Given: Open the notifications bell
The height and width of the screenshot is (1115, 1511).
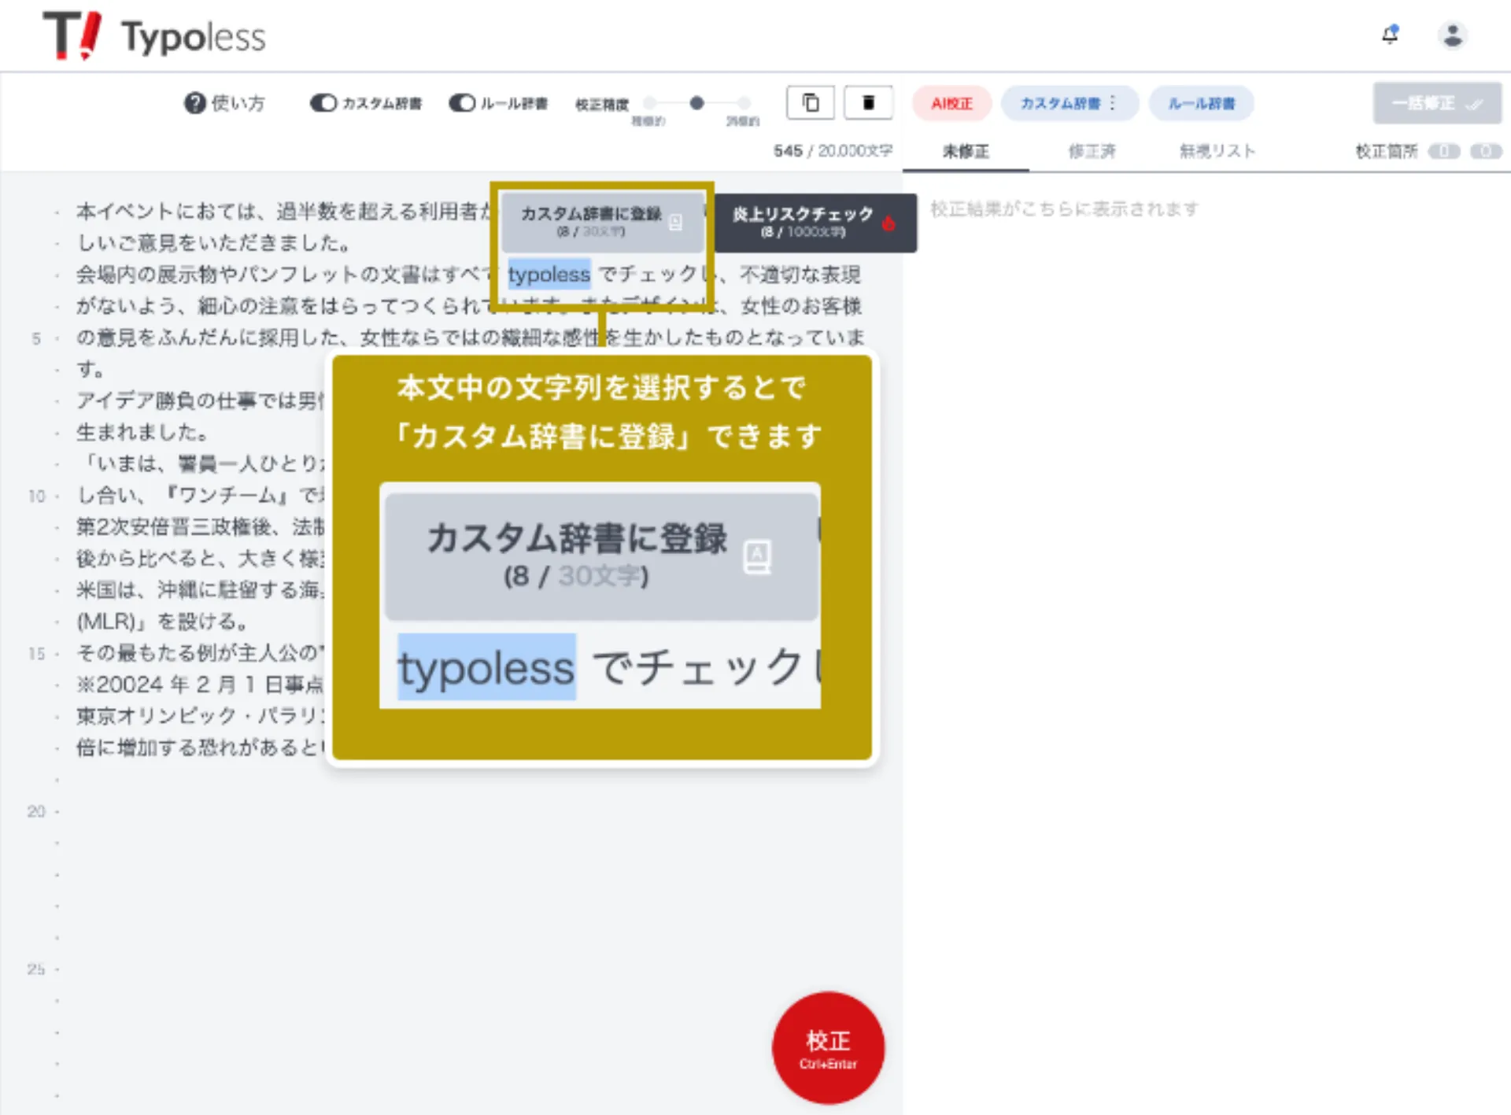Looking at the screenshot, I should click(x=1391, y=35).
